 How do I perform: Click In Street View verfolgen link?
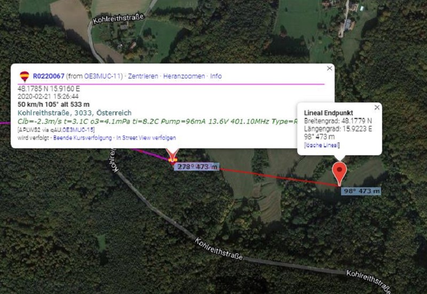(x=146, y=138)
